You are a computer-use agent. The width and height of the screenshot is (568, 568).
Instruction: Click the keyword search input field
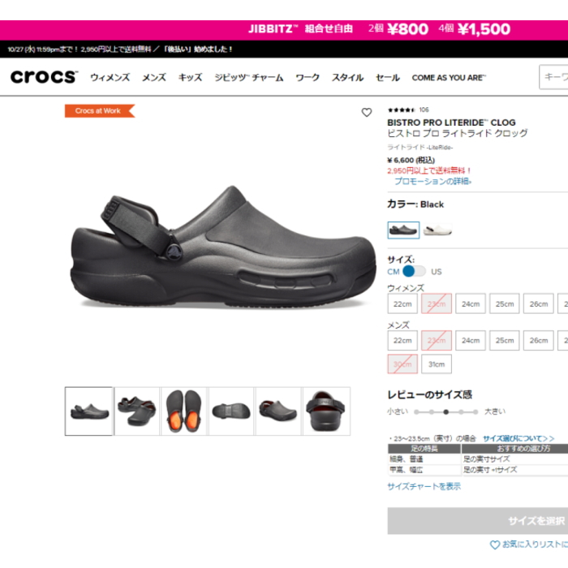553,77
